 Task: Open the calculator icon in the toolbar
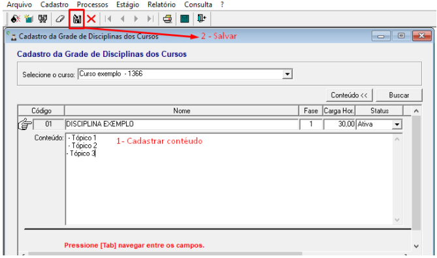pyautogui.click(x=184, y=19)
